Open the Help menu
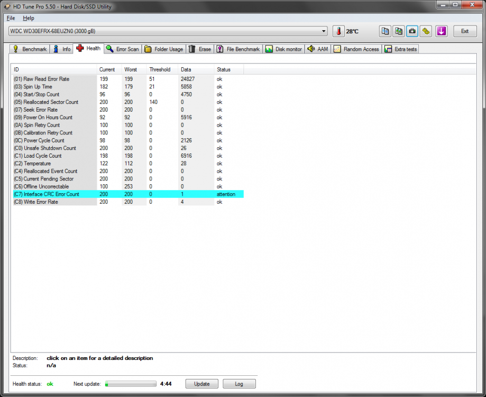The image size is (486, 397). [29, 18]
